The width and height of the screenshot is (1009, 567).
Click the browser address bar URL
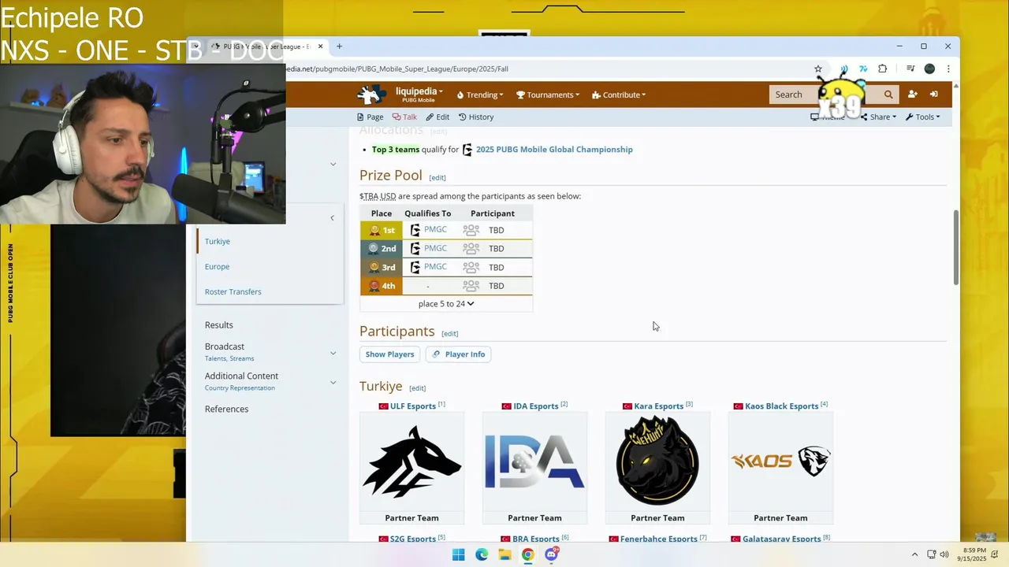(x=397, y=69)
